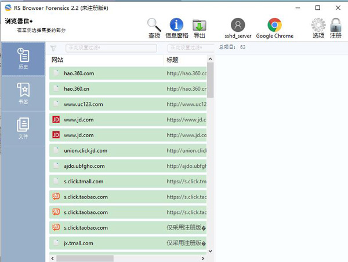The width and height of the screenshot is (348, 262).
Task: Click the vertical scrollbar down arrow
Action: click(210, 251)
